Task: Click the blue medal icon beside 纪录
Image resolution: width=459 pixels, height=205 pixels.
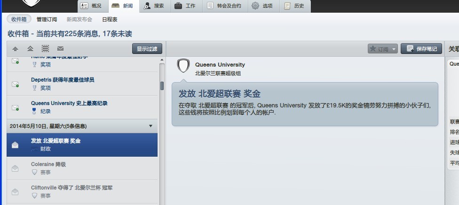Action: coord(34,111)
